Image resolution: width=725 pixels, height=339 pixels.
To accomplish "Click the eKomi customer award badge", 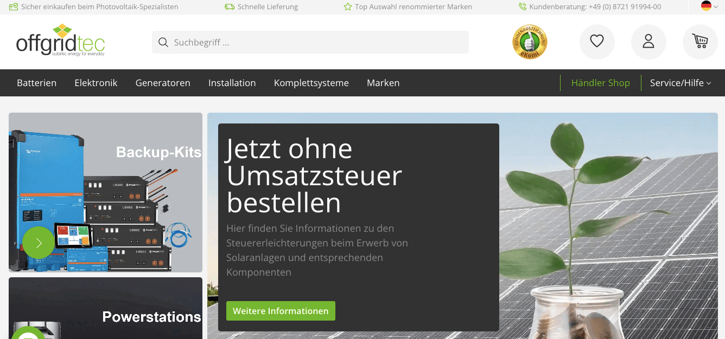I will pos(530,42).
